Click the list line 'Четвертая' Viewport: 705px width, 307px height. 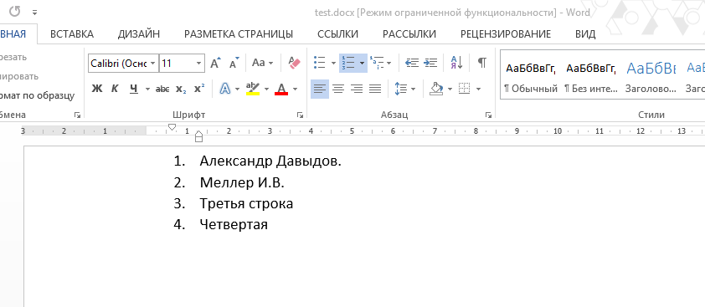click(x=234, y=224)
